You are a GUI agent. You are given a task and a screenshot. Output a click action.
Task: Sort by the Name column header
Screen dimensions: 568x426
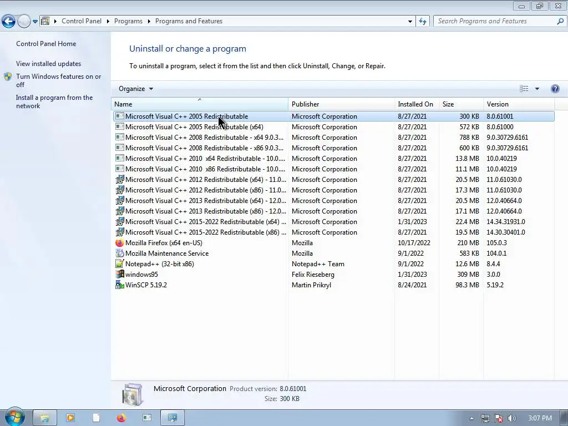tap(200, 104)
